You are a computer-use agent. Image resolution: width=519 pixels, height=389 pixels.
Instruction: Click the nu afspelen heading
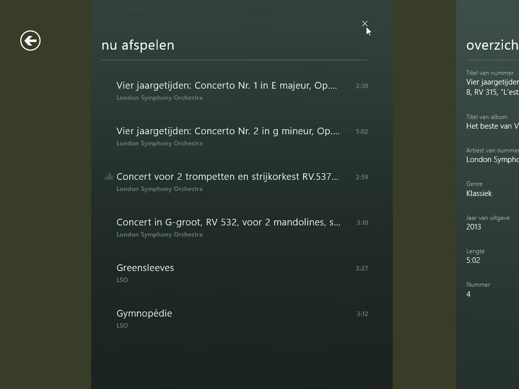[138, 45]
